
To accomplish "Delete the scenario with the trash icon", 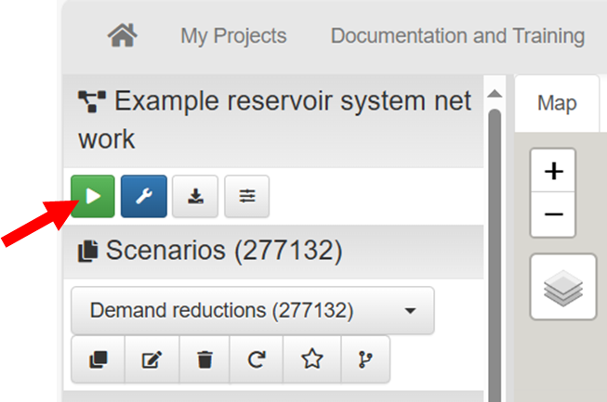I will [x=205, y=360].
